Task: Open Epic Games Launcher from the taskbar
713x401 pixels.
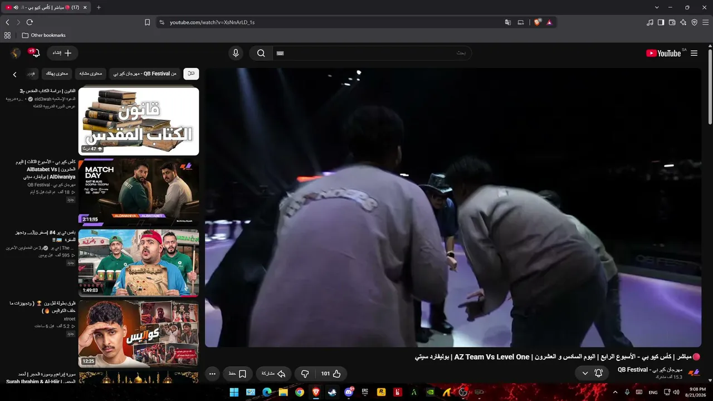Action: click(365, 392)
